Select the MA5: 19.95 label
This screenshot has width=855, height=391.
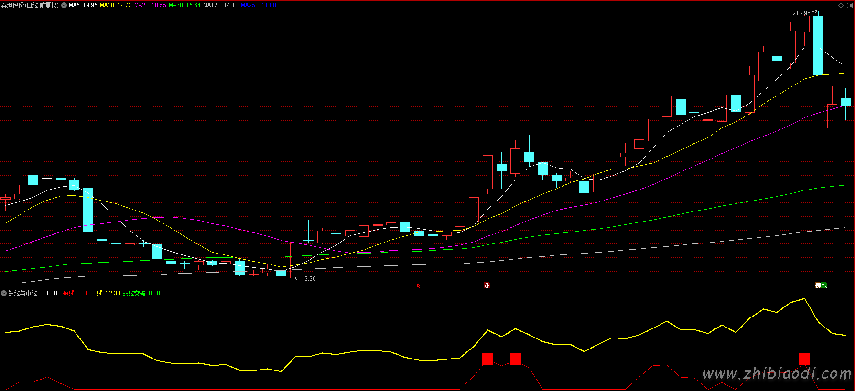pyautogui.click(x=83, y=5)
